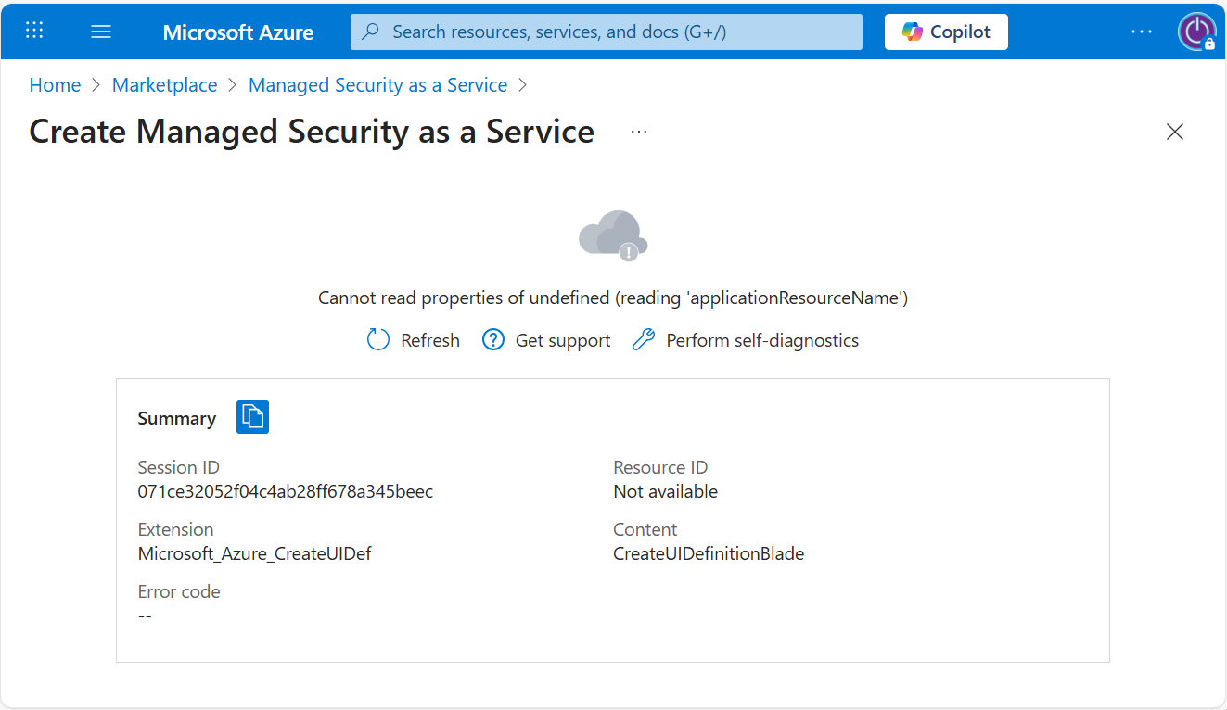Open Managed Security as a Service breadcrumb
1227x710 pixels.
click(x=377, y=85)
